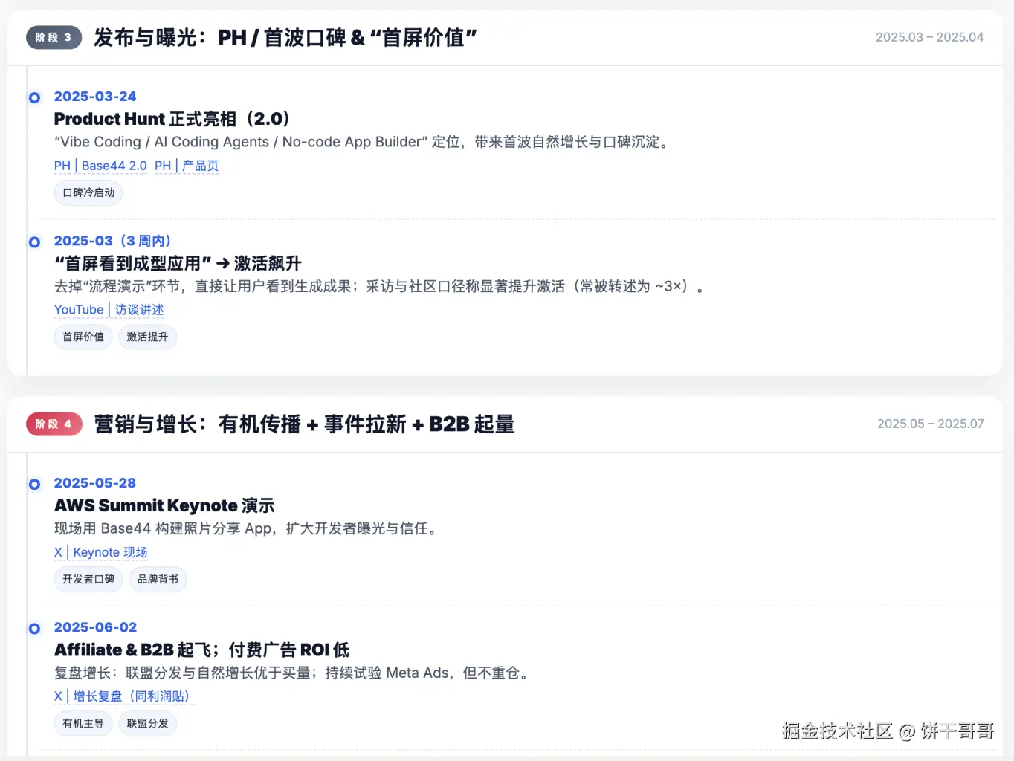Screen dimensions: 1014x761
Task: Open the "PH | 产品页" link
Action: tap(187, 166)
